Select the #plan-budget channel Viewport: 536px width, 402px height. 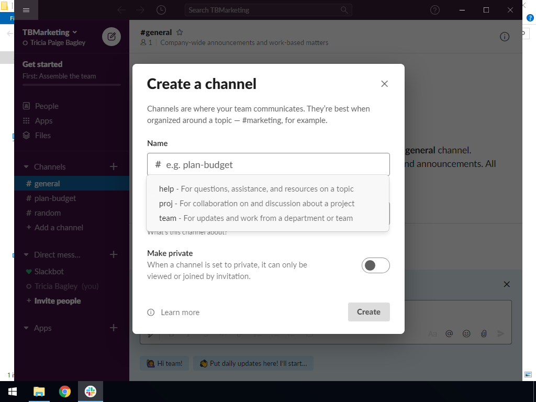click(72, 198)
